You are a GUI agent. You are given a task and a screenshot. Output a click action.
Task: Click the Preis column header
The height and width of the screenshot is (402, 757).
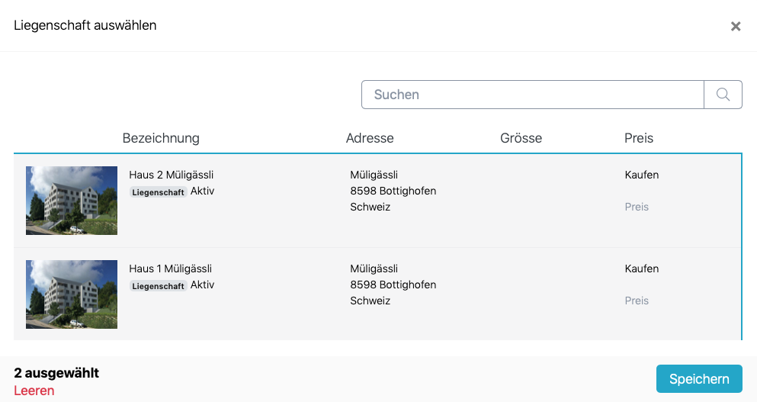639,138
